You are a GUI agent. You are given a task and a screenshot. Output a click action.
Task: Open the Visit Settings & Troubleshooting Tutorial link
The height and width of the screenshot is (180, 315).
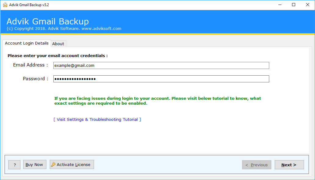97,119
